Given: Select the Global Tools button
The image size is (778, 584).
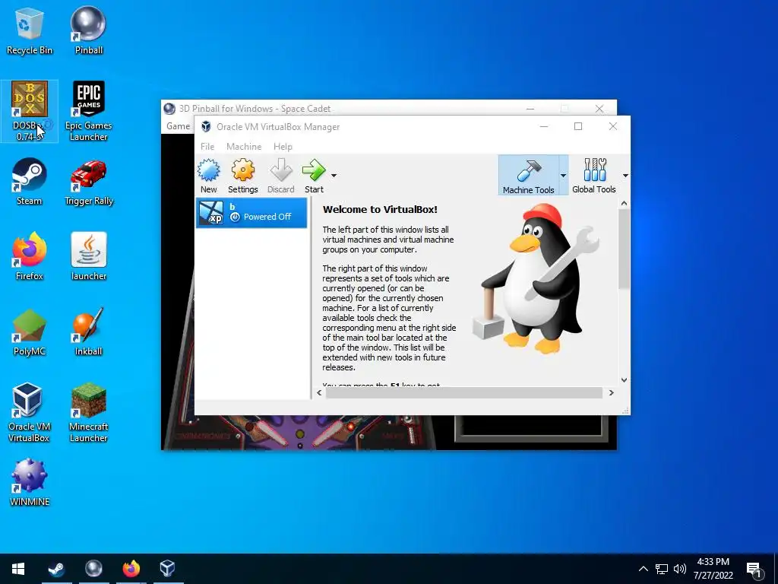Looking at the screenshot, I should (x=594, y=176).
